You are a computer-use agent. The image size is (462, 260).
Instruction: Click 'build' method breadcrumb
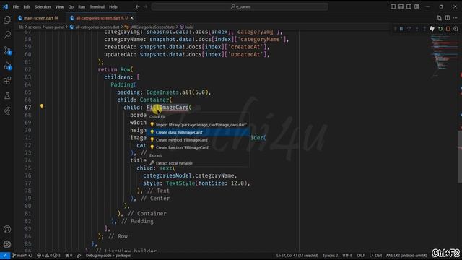coord(187,27)
